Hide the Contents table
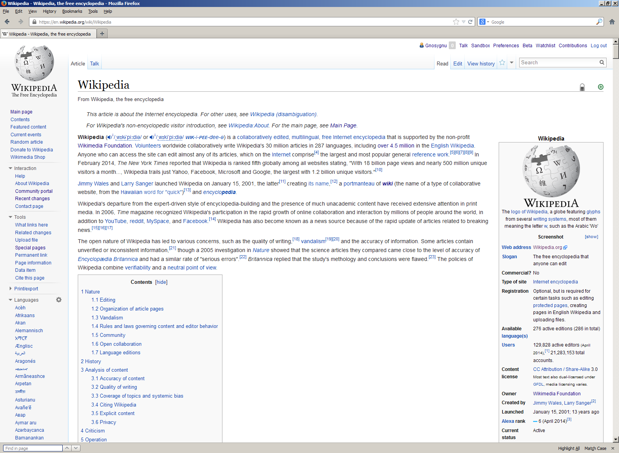Image resolution: width=619 pixels, height=453 pixels. point(161,282)
